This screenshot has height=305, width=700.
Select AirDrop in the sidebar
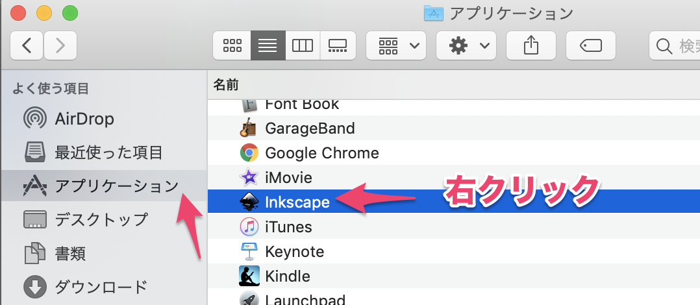click(x=104, y=119)
